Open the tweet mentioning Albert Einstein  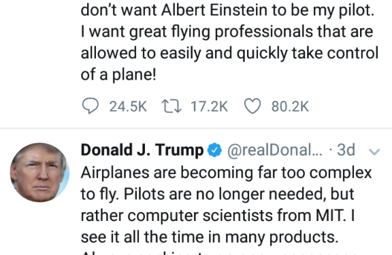(x=229, y=41)
